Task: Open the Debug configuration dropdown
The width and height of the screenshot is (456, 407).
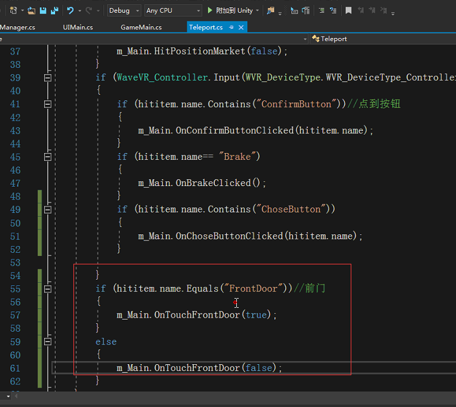Action: (124, 11)
